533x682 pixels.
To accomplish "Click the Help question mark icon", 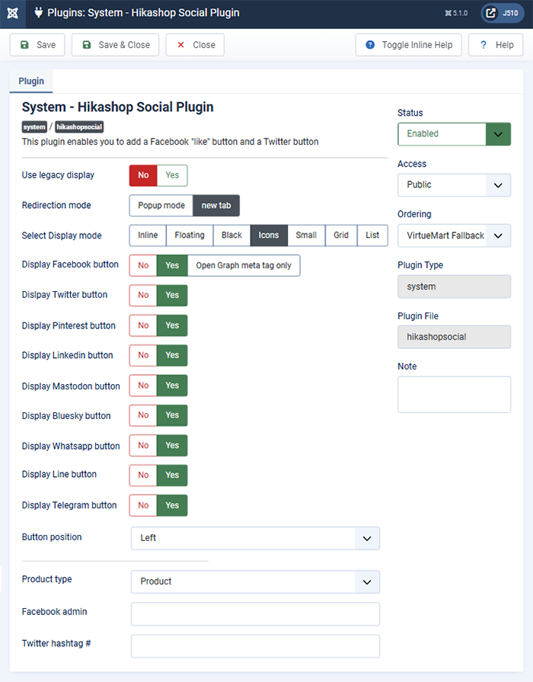I will point(484,45).
